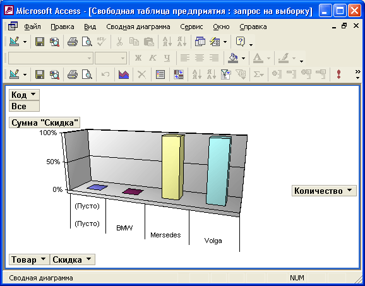
Task: Open the Справка menu
Action: 253,27
